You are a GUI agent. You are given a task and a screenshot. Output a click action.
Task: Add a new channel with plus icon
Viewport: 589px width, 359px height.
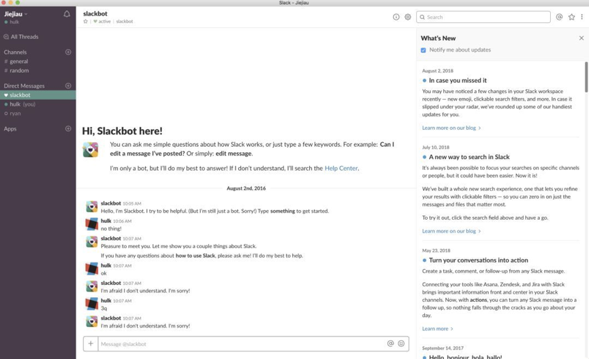pos(68,52)
